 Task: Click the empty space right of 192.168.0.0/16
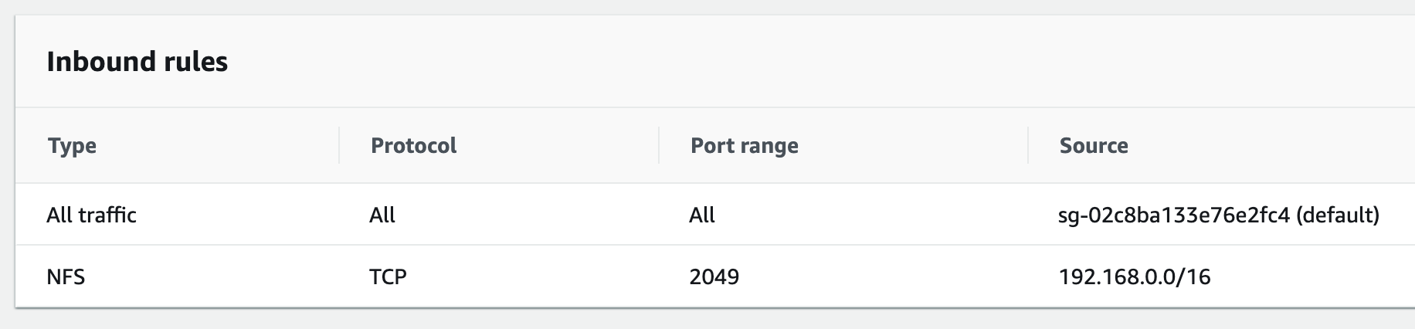pyautogui.click(x=1313, y=276)
